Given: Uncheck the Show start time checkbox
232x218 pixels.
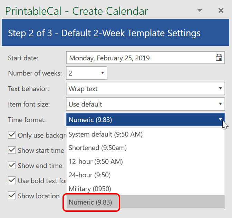Looking at the screenshot, I should [12, 150].
